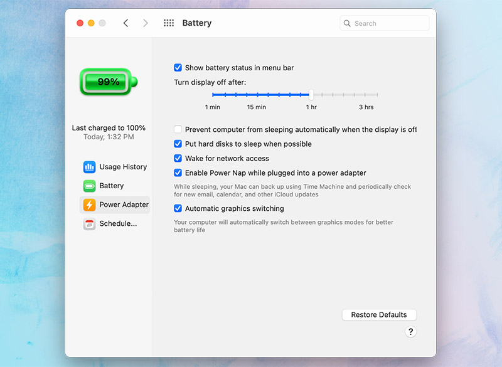
Task: Toggle Wake for network access checkbox
Action: coord(178,159)
